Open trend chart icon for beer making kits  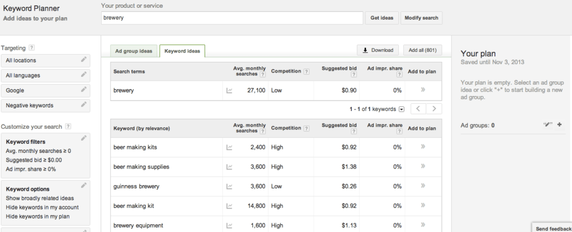pyautogui.click(x=229, y=147)
